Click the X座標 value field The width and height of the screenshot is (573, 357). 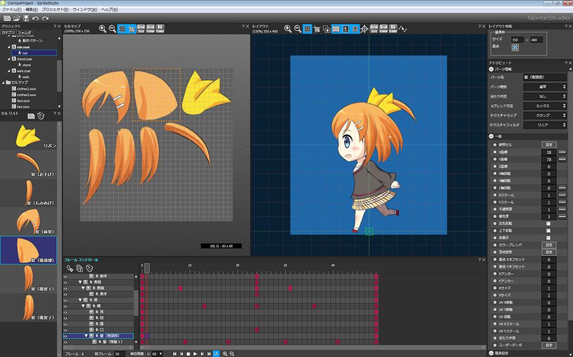[548, 152]
